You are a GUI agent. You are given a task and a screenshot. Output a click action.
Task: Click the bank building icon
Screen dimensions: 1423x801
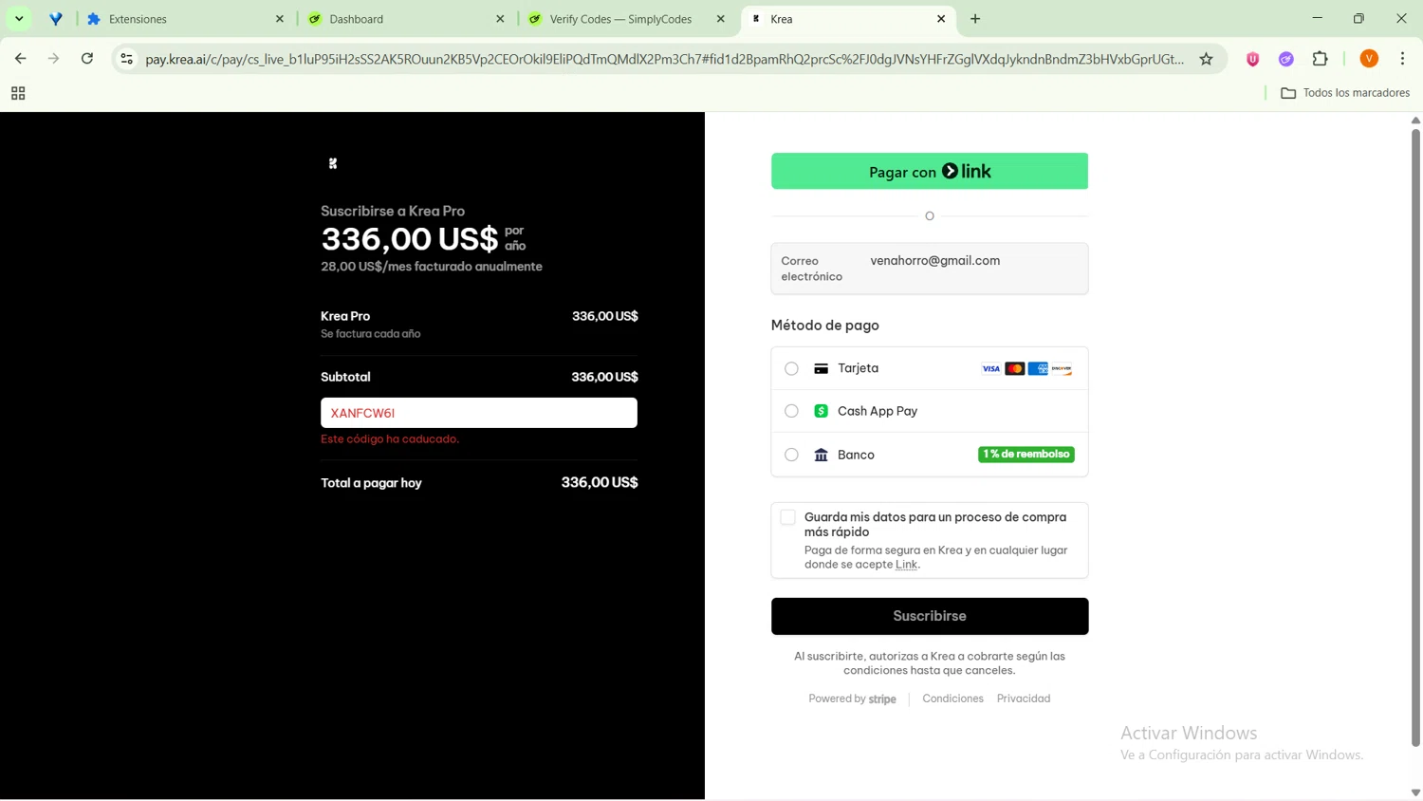[822, 455]
